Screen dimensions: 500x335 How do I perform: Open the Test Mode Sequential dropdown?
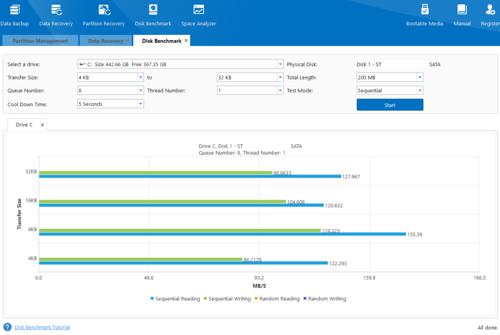click(419, 90)
